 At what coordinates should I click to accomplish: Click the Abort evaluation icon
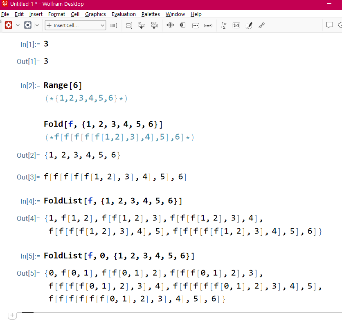tap(28, 25)
